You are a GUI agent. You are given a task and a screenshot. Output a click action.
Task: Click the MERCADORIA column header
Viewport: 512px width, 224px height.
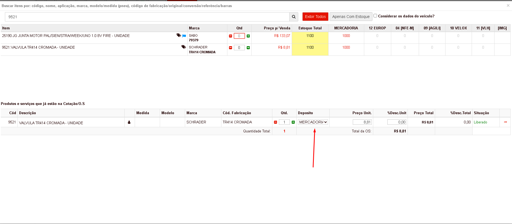[x=346, y=28]
